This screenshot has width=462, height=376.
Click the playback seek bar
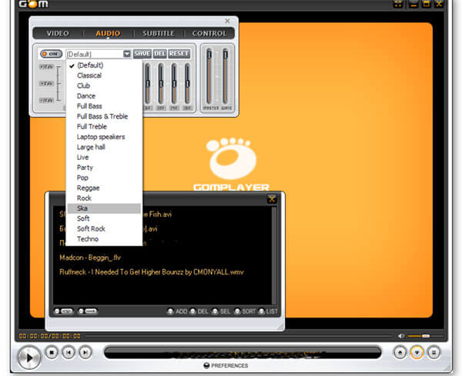tap(239, 336)
